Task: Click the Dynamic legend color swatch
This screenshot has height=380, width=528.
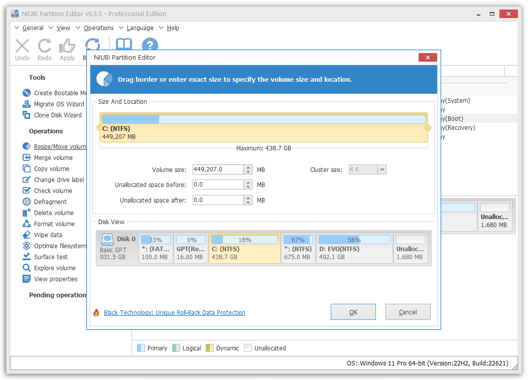Action: (x=210, y=348)
